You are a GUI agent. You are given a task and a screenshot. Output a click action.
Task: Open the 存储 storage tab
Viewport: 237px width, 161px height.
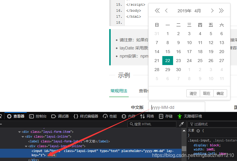(166, 116)
